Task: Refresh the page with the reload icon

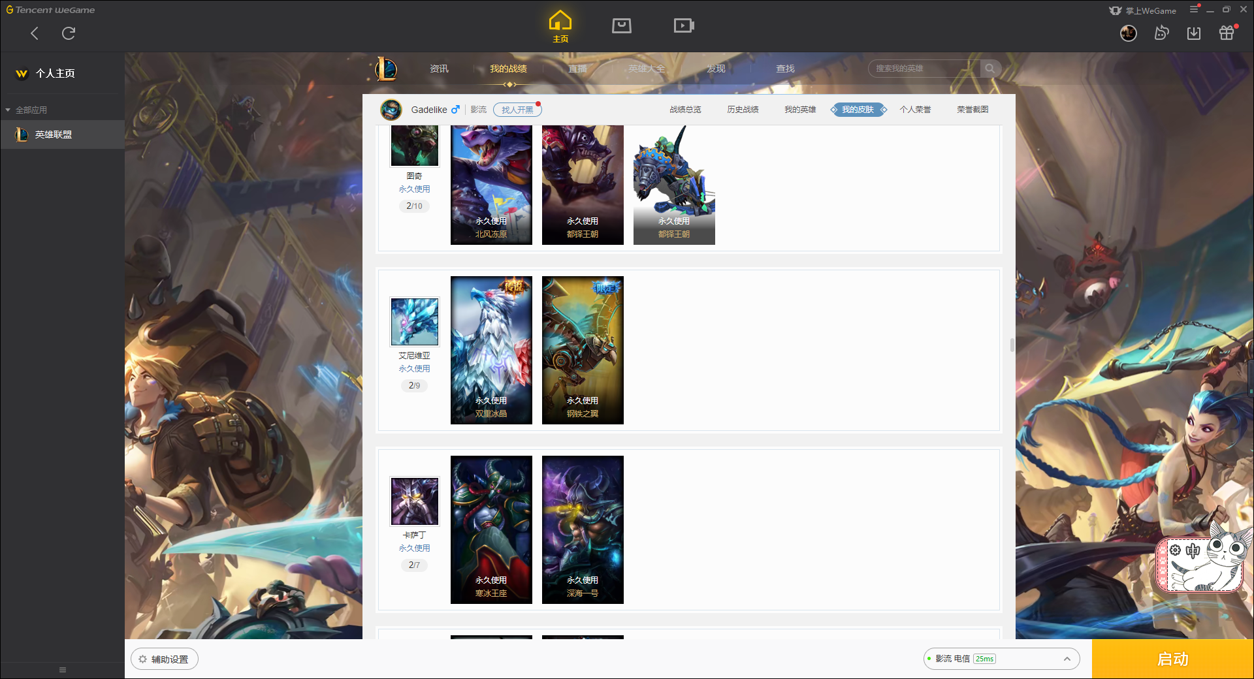Action: coord(69,33)
